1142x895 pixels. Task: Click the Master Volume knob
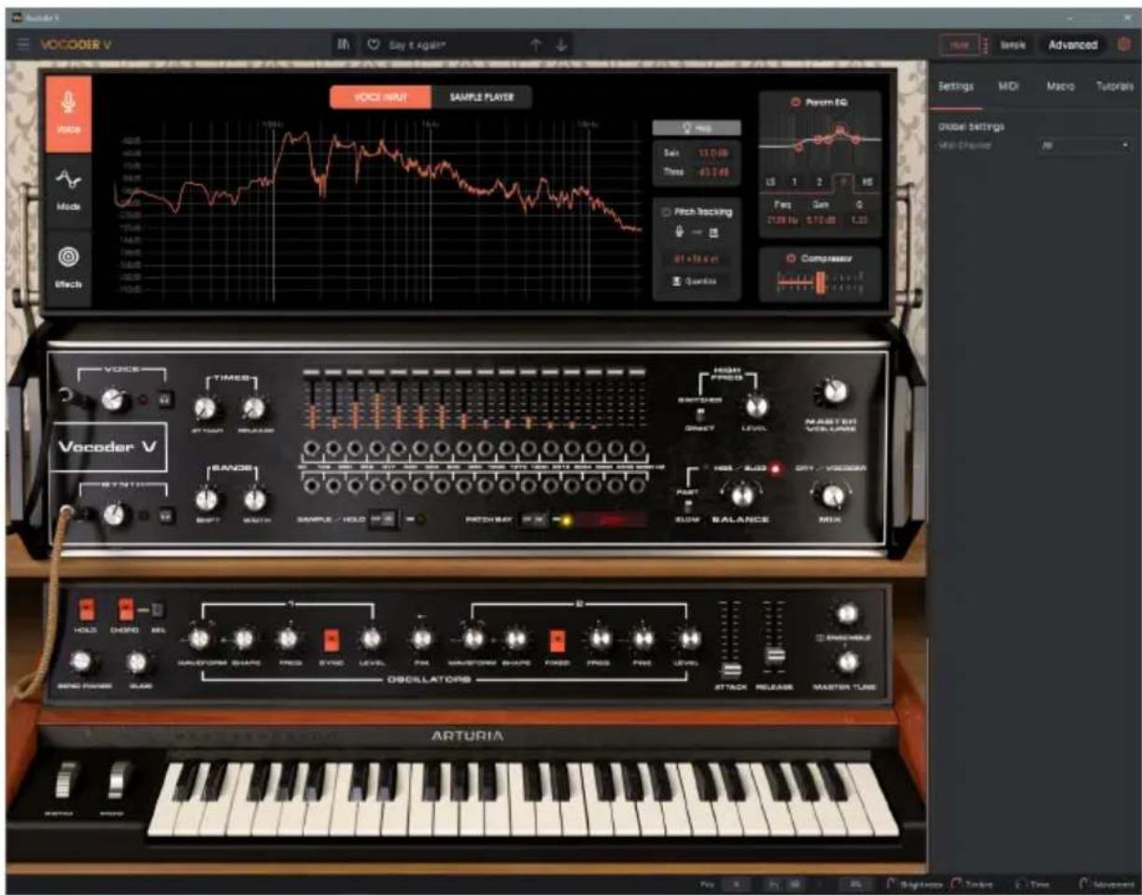[836, 393]
